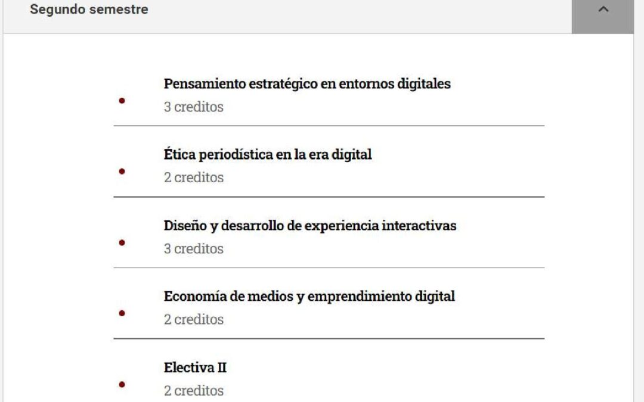Click the bullet beside Pensamiento estratégico course
Viewport: 644px width, 402px height.
122,101
